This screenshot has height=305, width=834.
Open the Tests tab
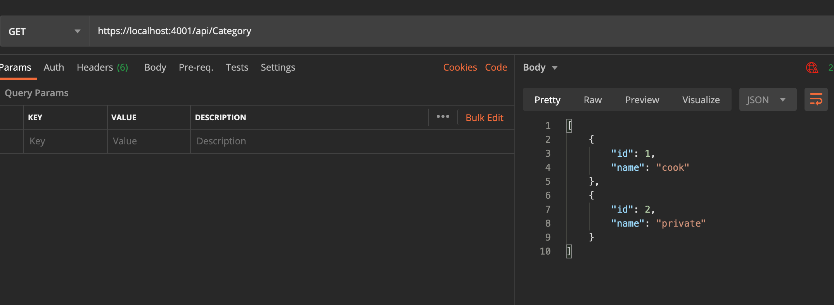pyautogui.click(x=237, y=68)
